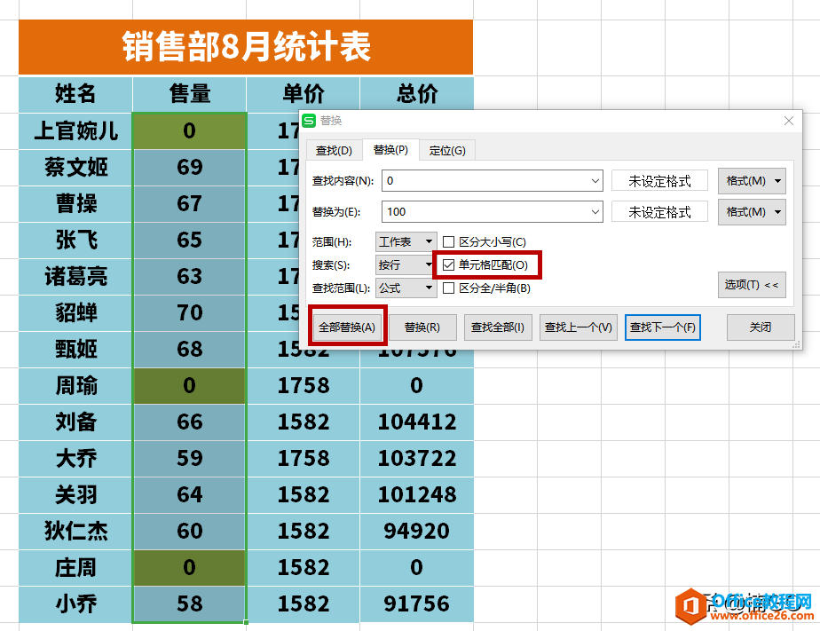Select the name cell 甄姬
The width and height of the screenshot is (820, 631).
75,349
